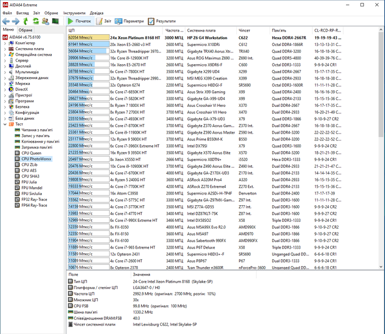Select the CPU Queen benchmark icon
385x334 pixels.
[x=17, y=153]
